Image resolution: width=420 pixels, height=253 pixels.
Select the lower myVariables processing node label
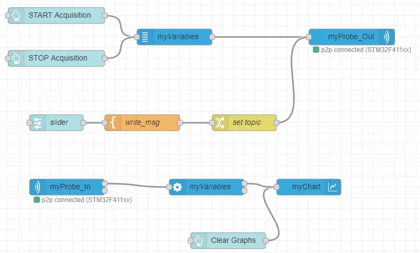(210, 187)
